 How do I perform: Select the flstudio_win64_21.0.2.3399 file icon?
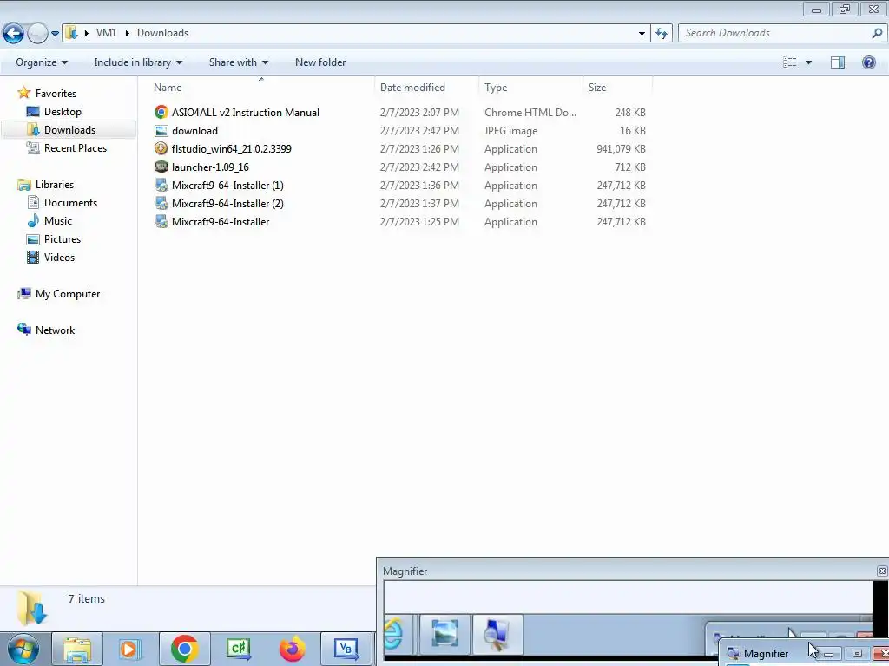(161, 149)
